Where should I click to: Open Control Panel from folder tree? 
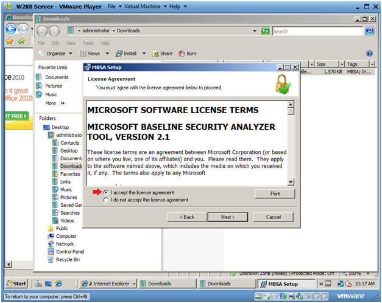[x=66, y=252]
